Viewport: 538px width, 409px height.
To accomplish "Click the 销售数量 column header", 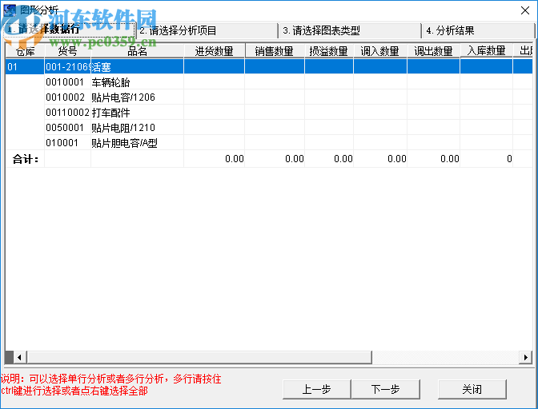I will click(275, 51).
